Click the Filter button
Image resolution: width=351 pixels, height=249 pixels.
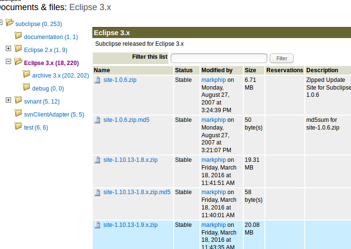coord(282,58)
